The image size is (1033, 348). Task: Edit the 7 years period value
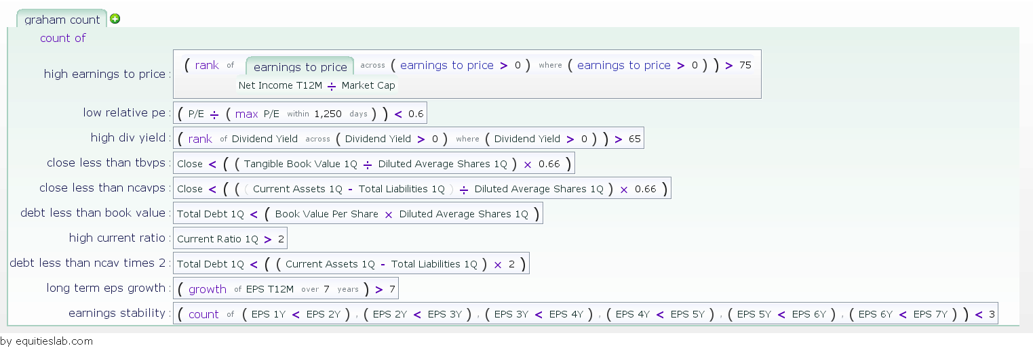click(326, 289)
